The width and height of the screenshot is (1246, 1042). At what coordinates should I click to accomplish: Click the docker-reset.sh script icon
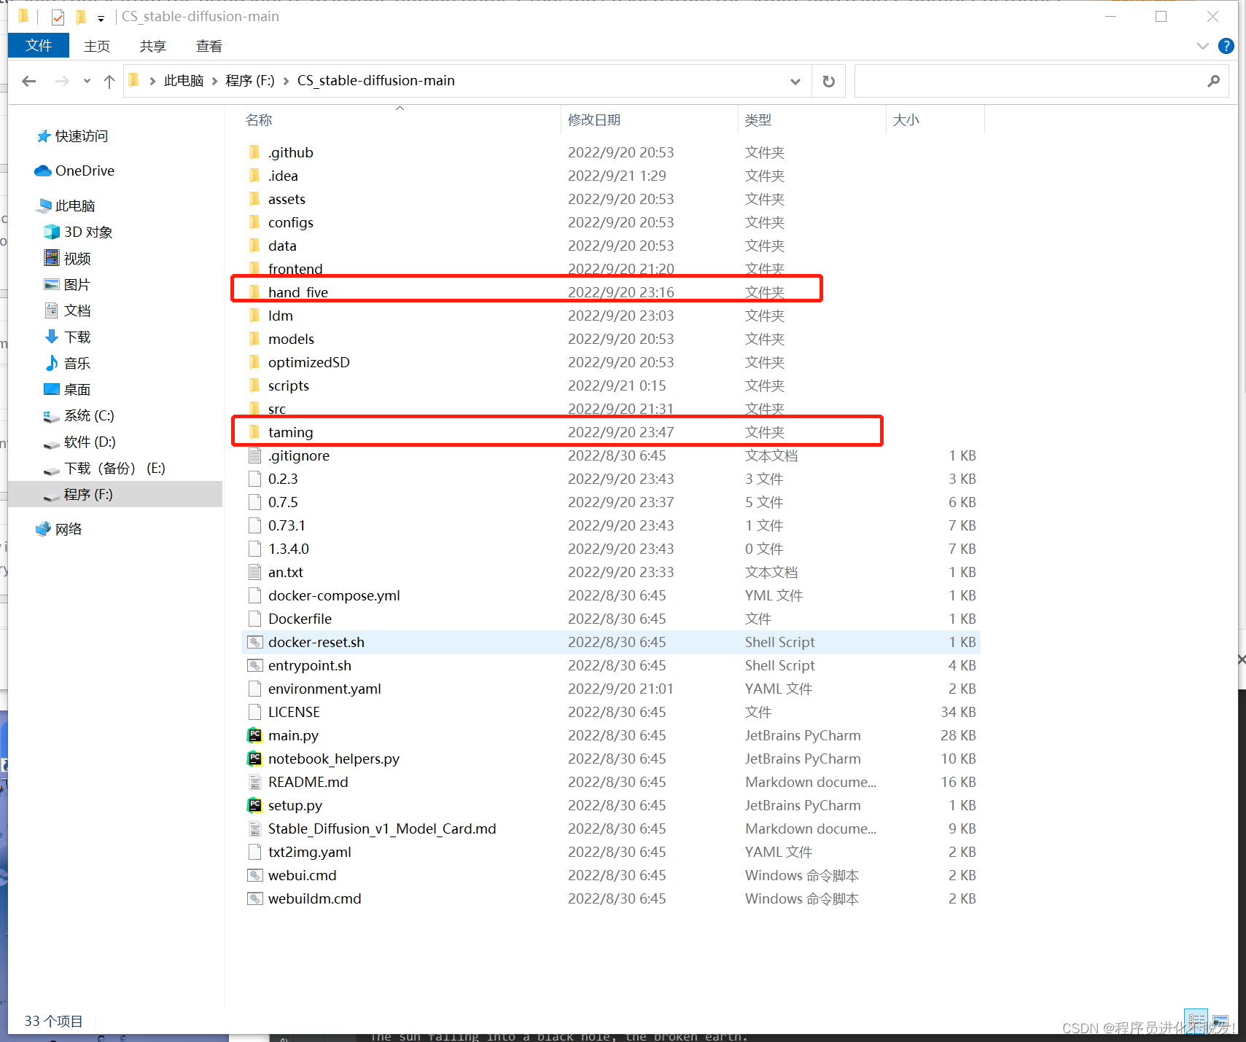point(254,642)
